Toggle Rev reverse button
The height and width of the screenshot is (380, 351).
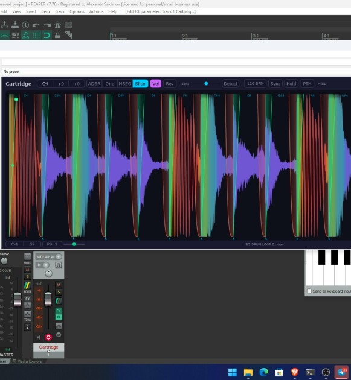(170, 84)
